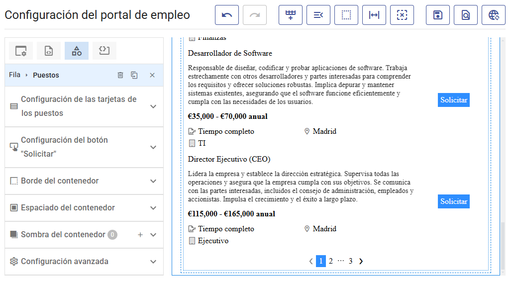Screen dimensions: 510x282
Task: Duplicate the Puestos element
Action: click(x=134, y=75)
